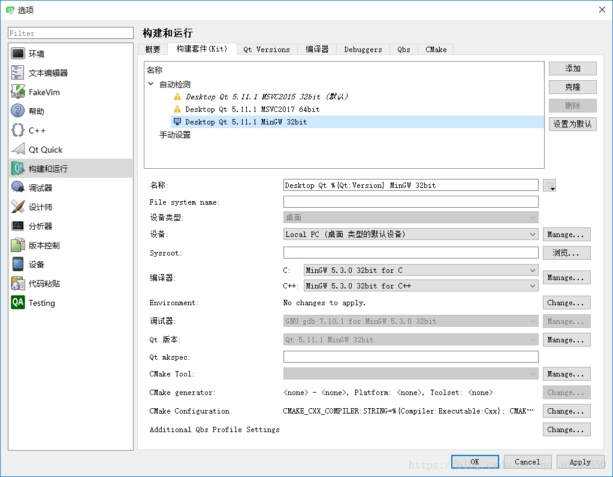Select the C++ braces icon
Image resolution: width=613 pixels, height=477 pixels.
[18, 130]
